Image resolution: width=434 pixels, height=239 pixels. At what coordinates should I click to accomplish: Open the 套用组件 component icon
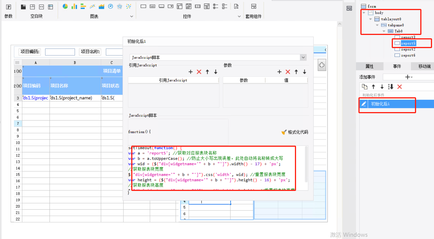[254, 6]
